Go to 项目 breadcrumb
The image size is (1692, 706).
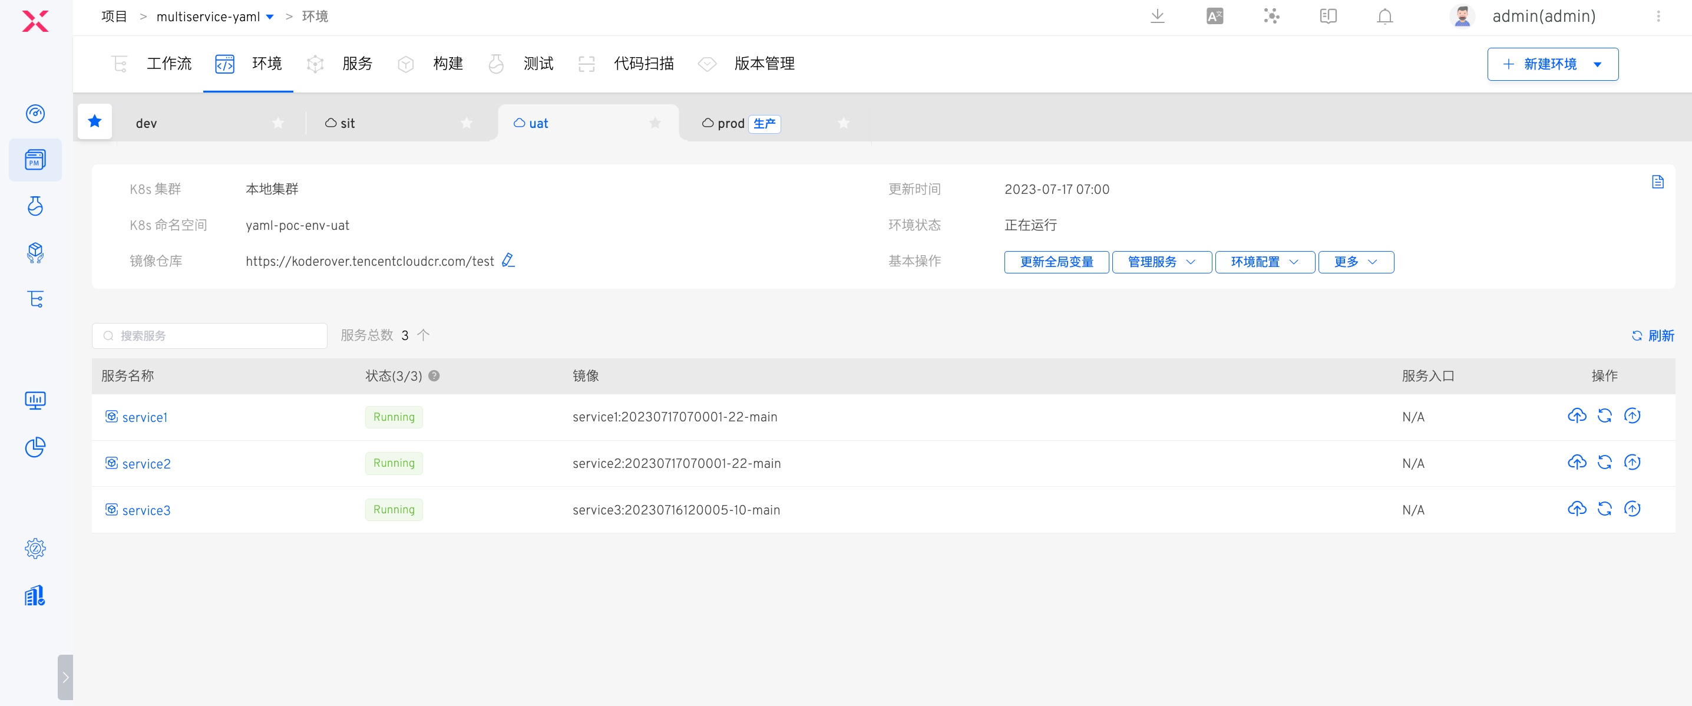114,17
